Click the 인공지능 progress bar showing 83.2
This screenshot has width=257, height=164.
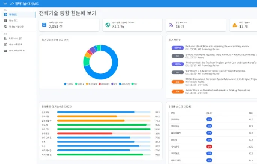pos(104,112)
